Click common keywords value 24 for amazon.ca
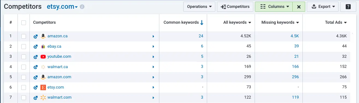This screenshot has height=103, width=359. 201,36
